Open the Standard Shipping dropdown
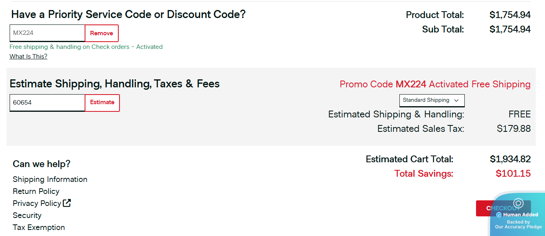Image resolution: width=545 pixels, height=236 pixels. (432, 100)
